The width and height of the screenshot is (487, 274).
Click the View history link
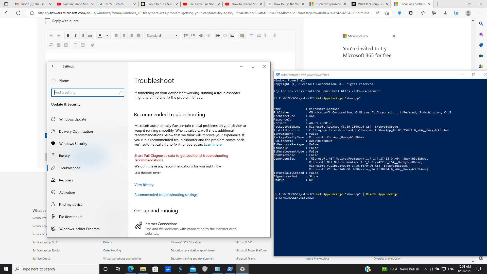pos(144,185)
